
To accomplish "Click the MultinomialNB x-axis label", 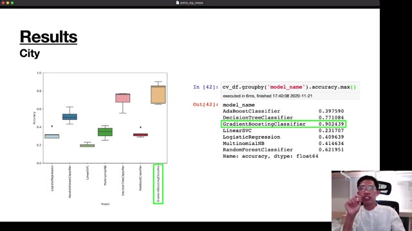I will [x=105, y=175].
